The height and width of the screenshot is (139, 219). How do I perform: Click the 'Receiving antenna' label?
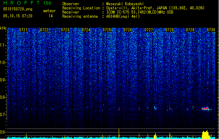80,16
